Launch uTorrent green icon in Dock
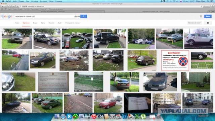215x121 pixels. [143, 117]
